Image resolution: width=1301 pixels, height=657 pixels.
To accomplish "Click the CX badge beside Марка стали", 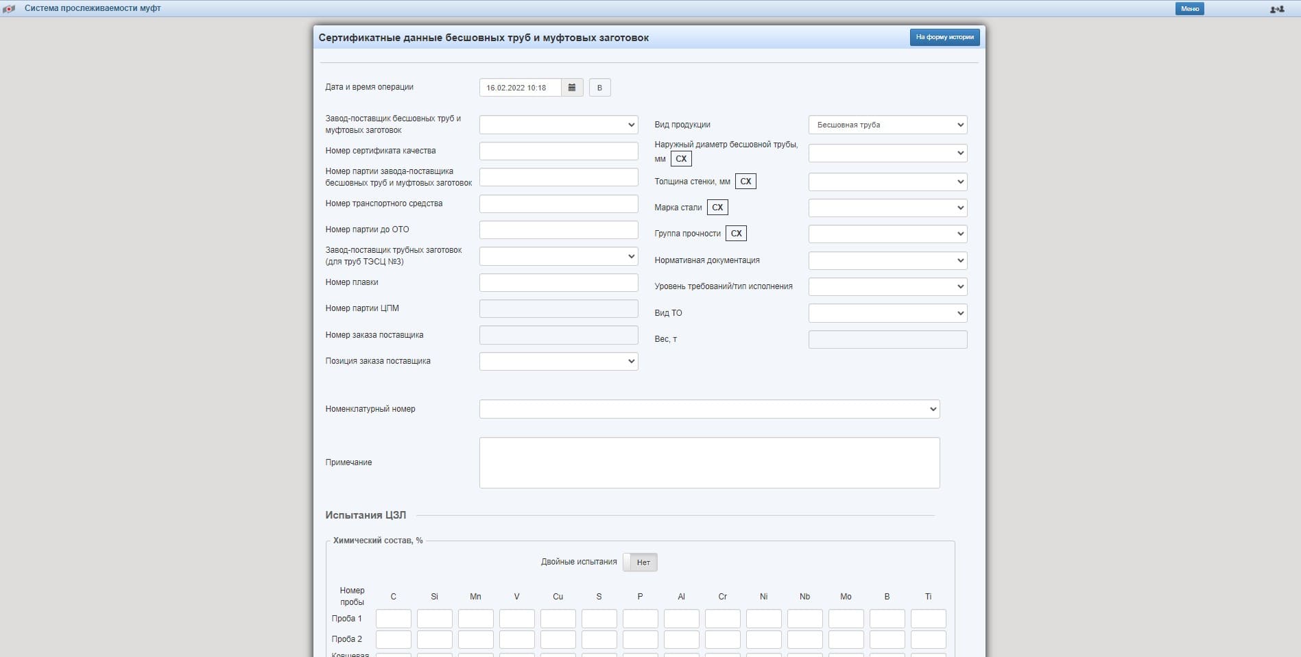I will 717,208.
